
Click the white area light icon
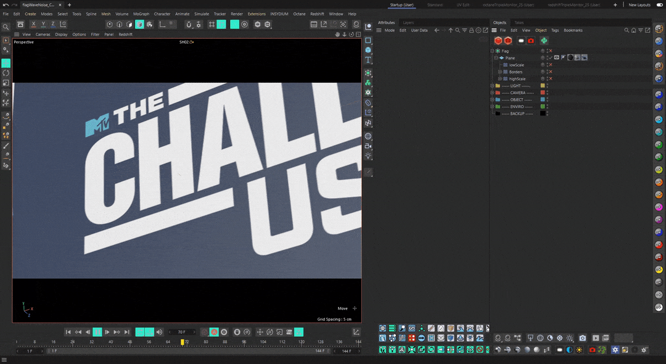pos(521,40)
